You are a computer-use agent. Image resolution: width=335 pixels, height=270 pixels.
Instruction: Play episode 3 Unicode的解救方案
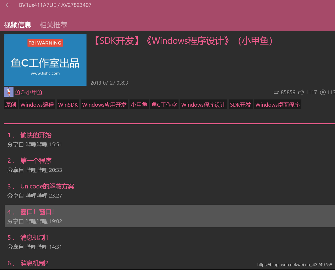(170, 190)
